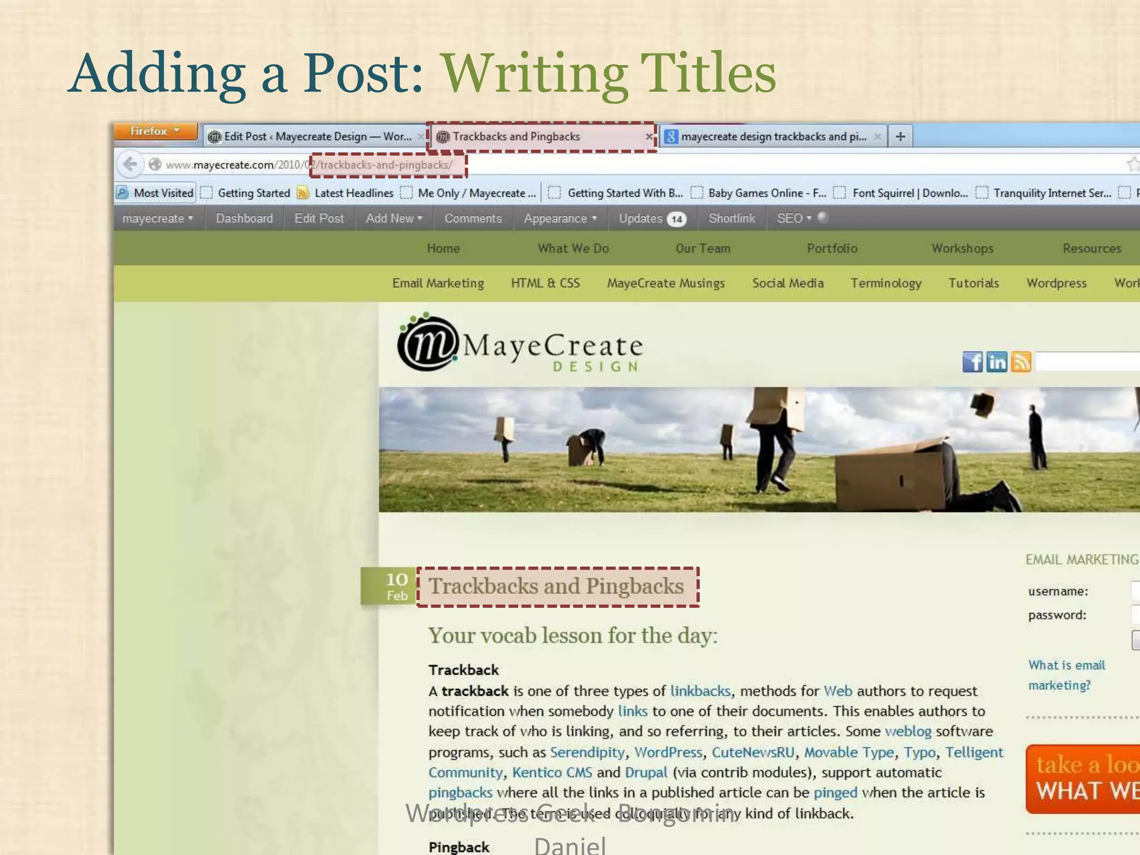Follow the Telligent link in article
Screen dimensions: 1140x855
974,753
